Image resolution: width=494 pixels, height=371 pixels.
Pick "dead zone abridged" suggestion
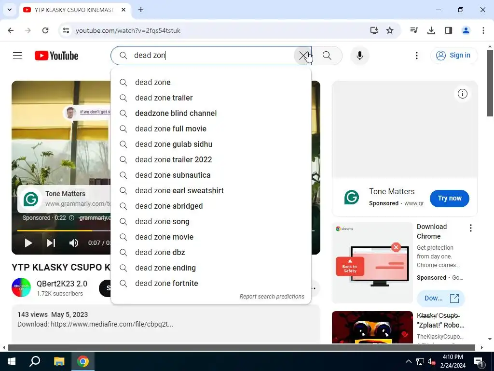(x=211, y=206)
